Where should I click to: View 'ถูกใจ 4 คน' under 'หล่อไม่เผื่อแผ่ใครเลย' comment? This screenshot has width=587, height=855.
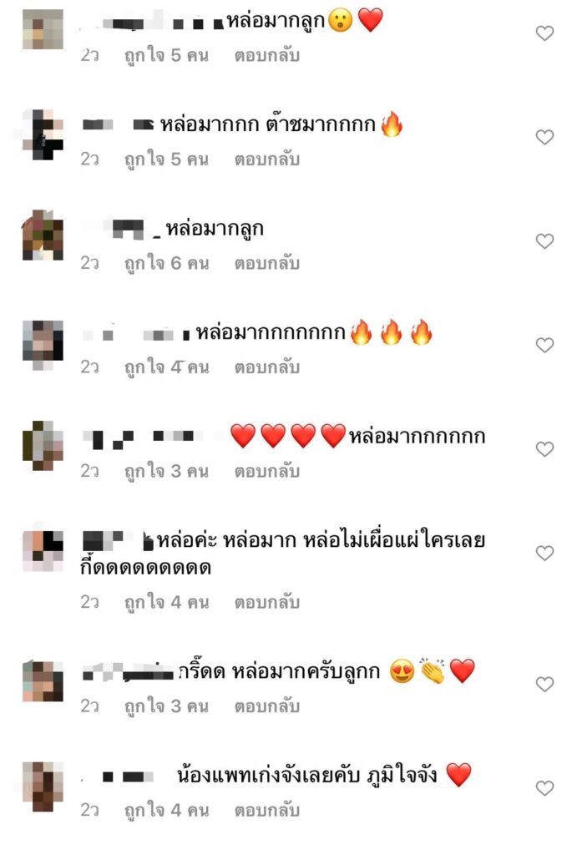click(x=166, y=603)
